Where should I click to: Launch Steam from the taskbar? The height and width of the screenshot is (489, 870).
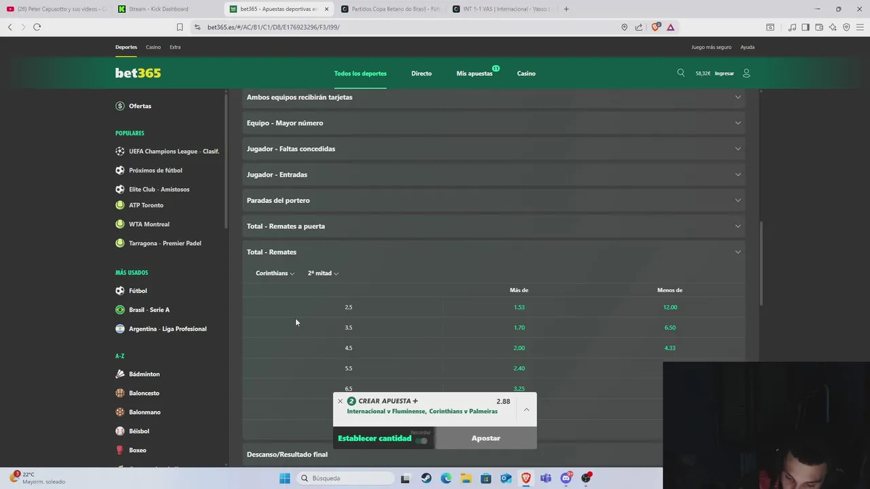(426, 478)
